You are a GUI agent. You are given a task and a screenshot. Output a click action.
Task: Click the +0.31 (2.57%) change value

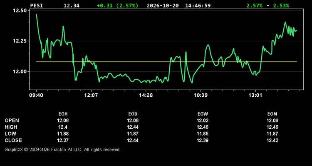click(117, 5)
